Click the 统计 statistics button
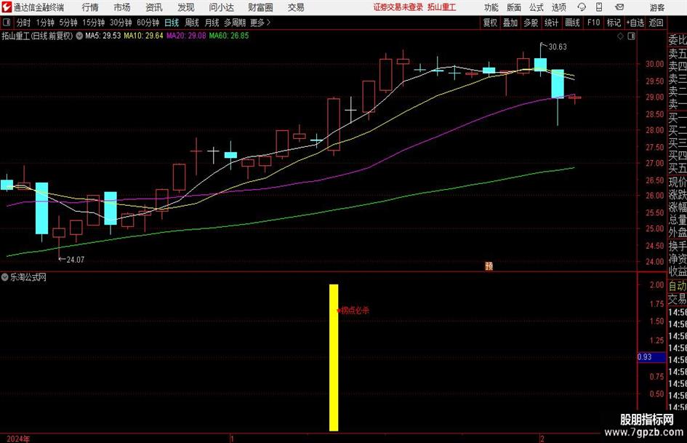Image resolution: width=687 pixels, height=443 pixels. 551,23
